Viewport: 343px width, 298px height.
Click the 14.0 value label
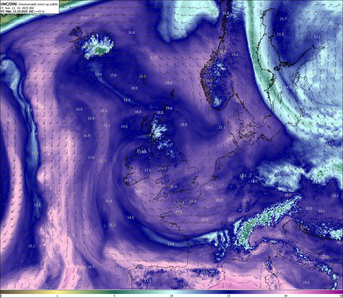coord(162,169)
